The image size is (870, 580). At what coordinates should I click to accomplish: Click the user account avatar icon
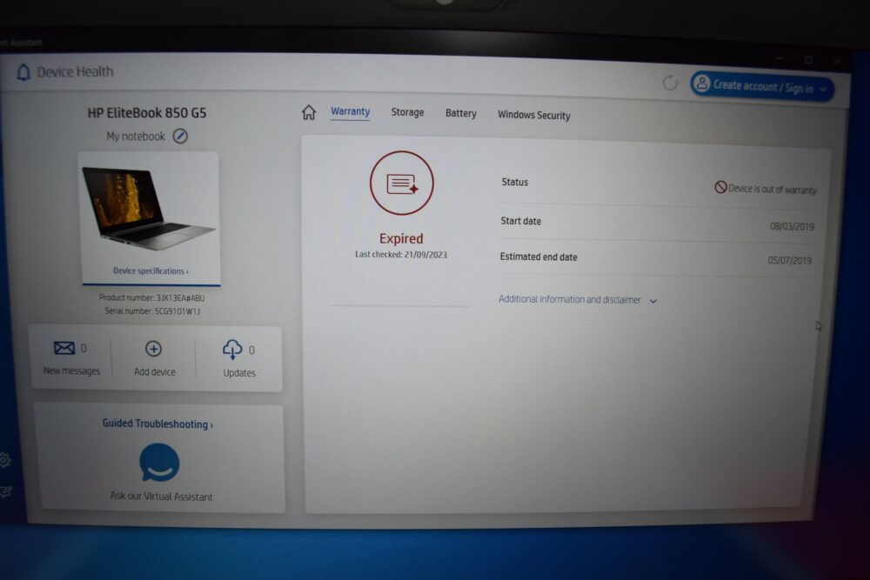coord(702,83)
